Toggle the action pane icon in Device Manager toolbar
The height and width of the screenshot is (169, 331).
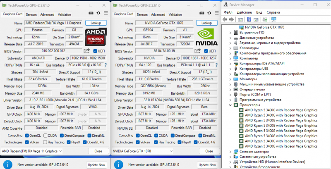coord(256,19)
